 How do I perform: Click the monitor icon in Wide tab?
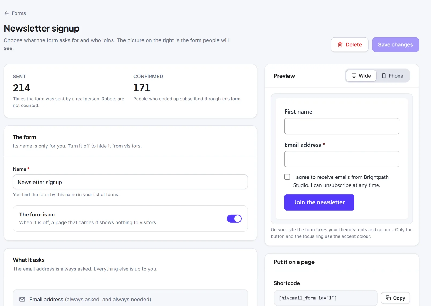[354, 76]
